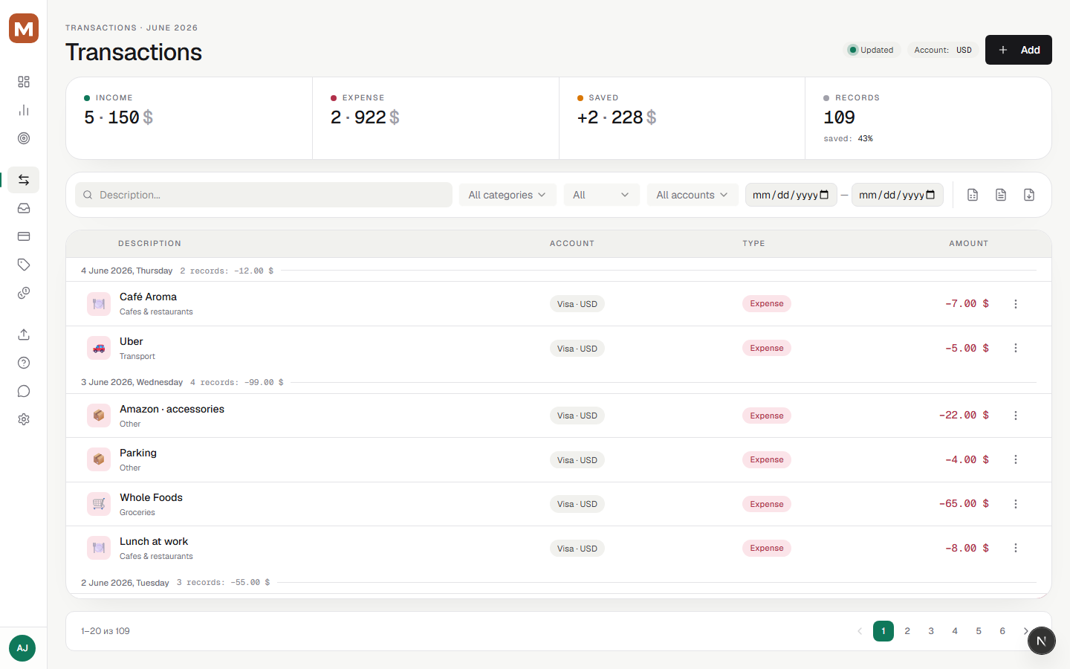Open row menu for Amazon accessories
The height and width of the screenshot is (669, 1070).
[1016, 416]
